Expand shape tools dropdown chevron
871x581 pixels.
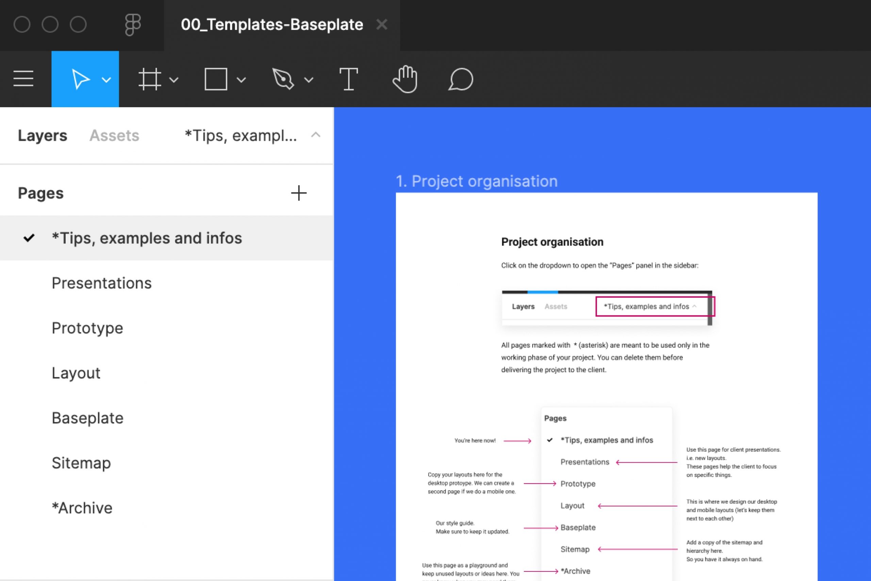coord(241,80)
